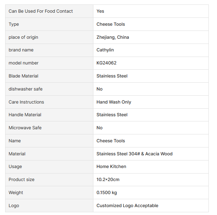Click the 'Care Instructions' label
Screen dimensions: 217x215
(x=26, y=102)
